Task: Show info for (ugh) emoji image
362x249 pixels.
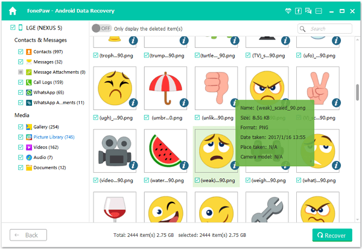Action: coord(133,103)
